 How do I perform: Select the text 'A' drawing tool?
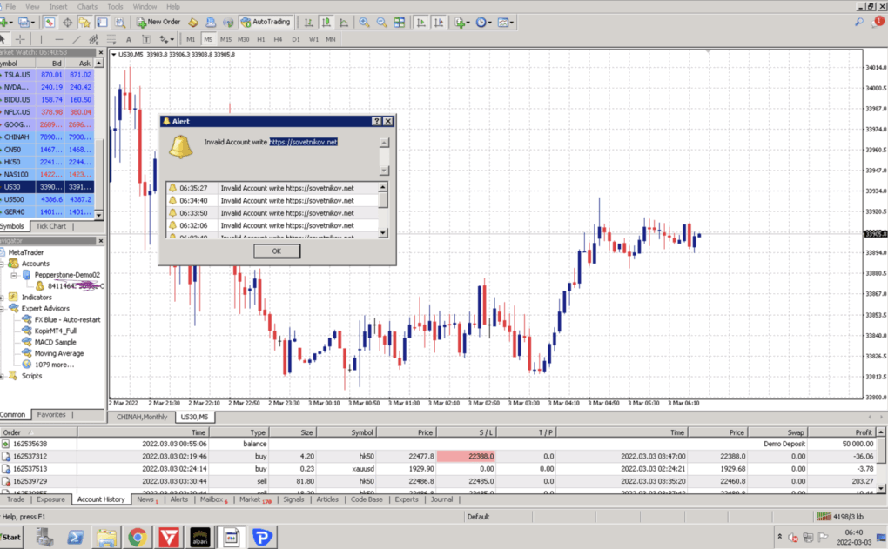tap(129, 39)
